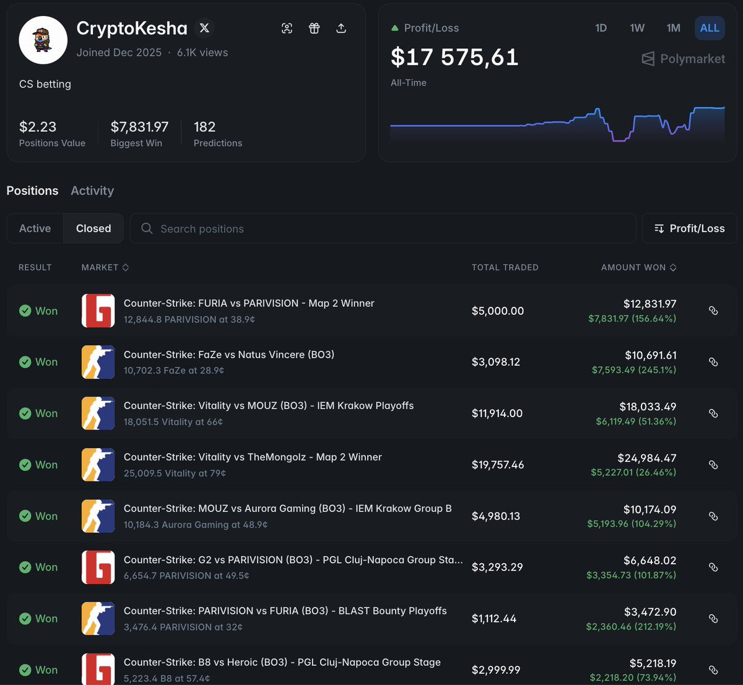Click MOUZ vs Aurora Gaming market logo
The image size is (743, 685).
coord(98,516)
